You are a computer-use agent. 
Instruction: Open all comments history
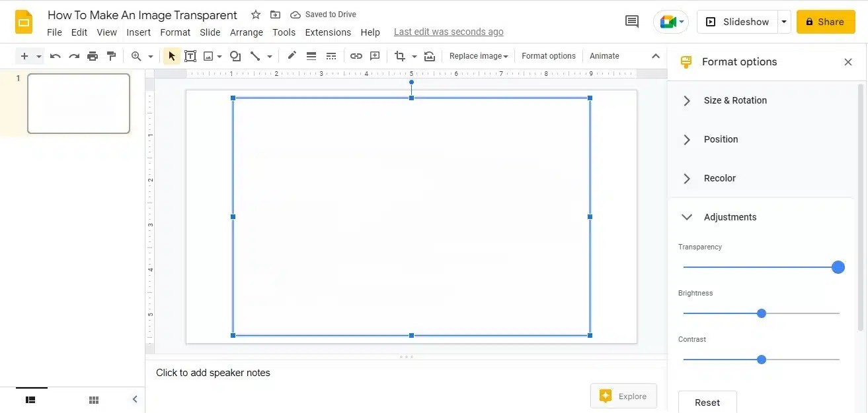[x=631, y=21]
